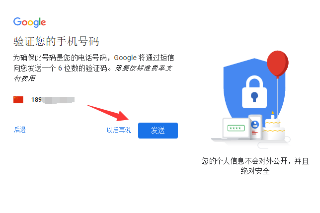Click the green password field on laptop
320x213 pixels.
click(x=236, y=128)
